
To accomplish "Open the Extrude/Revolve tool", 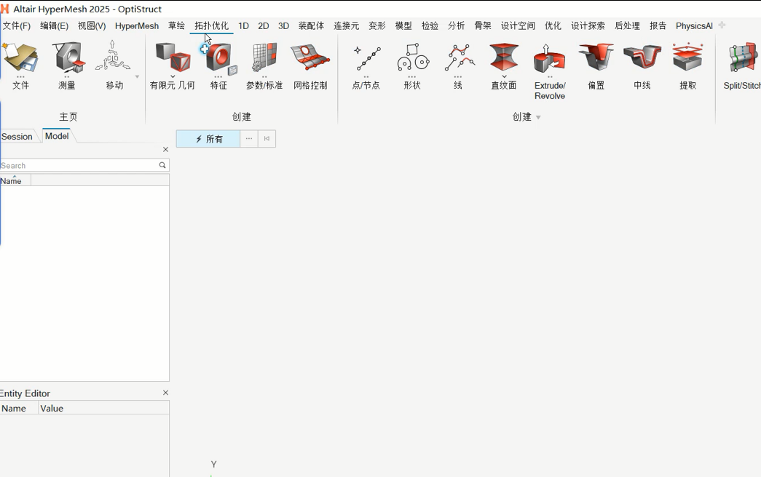I will 550,60.
